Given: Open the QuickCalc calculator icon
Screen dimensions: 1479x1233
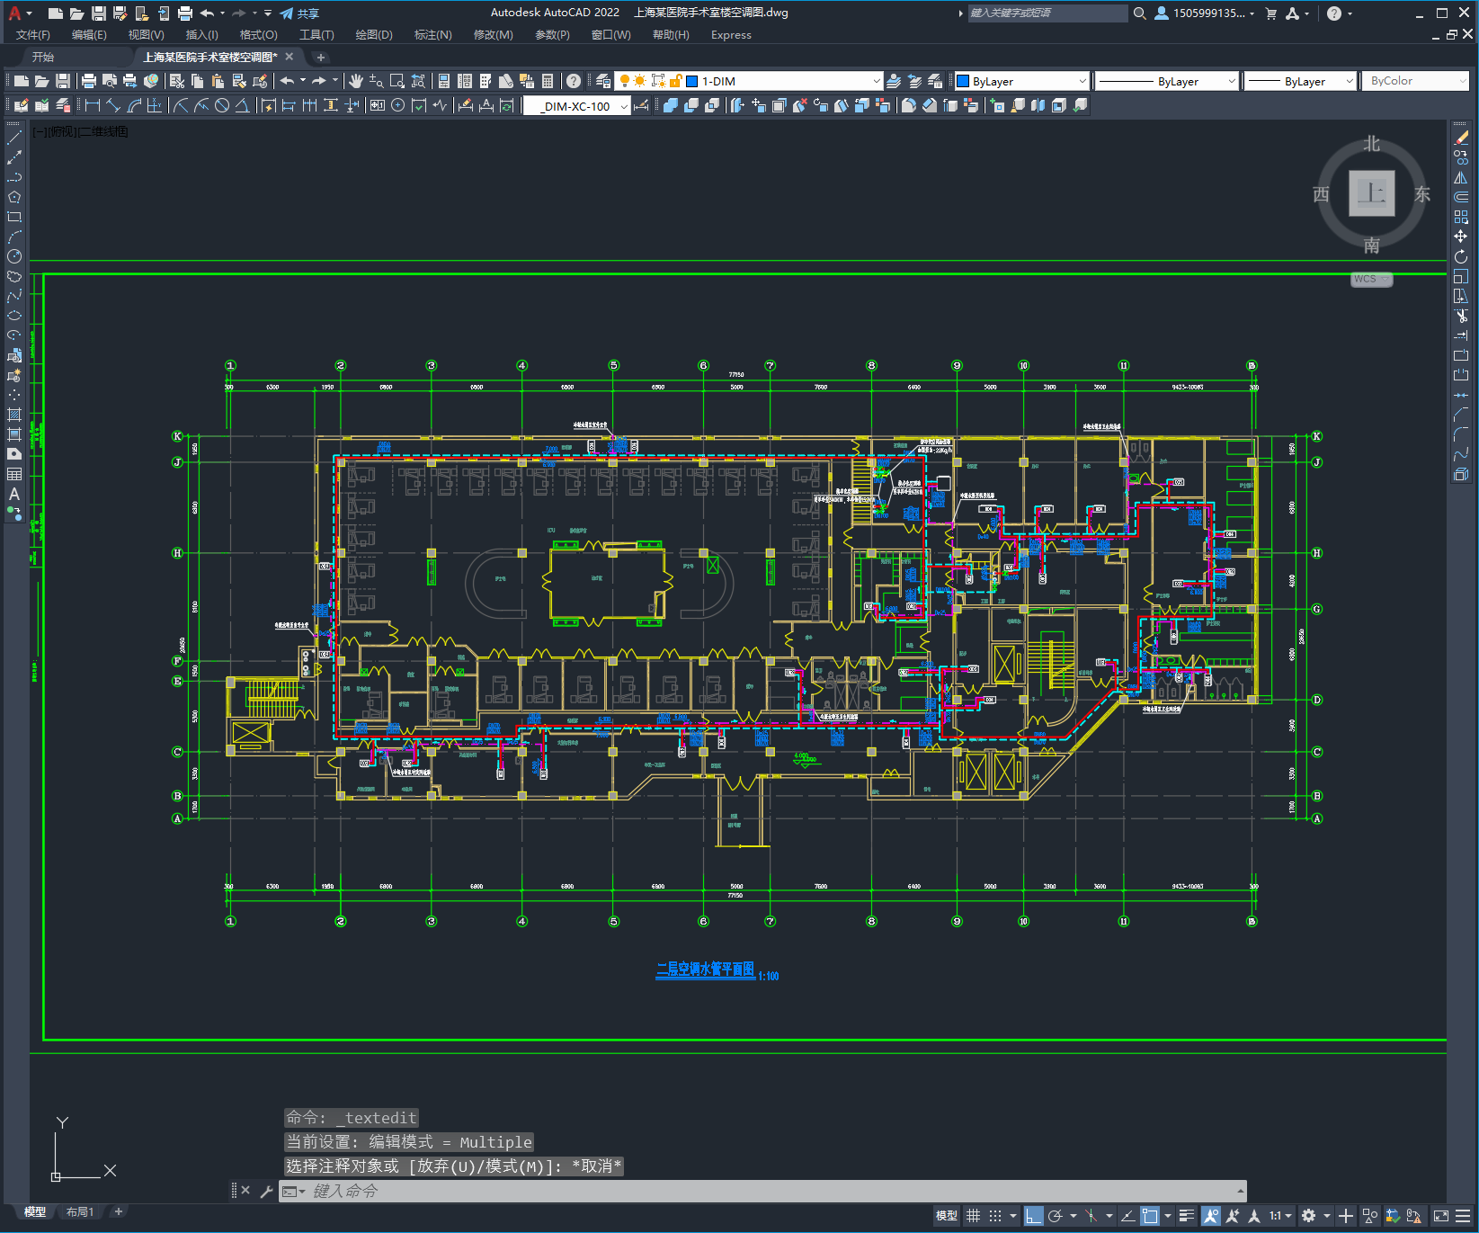Looking at the screenshot, I should pos(548,81).
